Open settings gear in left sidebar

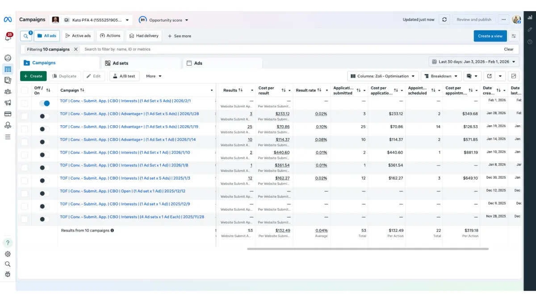pos(8,254)
